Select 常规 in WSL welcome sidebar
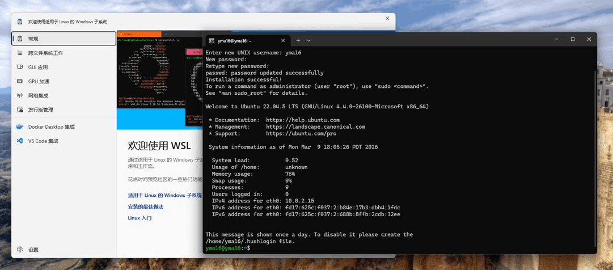 pos(64,39)
